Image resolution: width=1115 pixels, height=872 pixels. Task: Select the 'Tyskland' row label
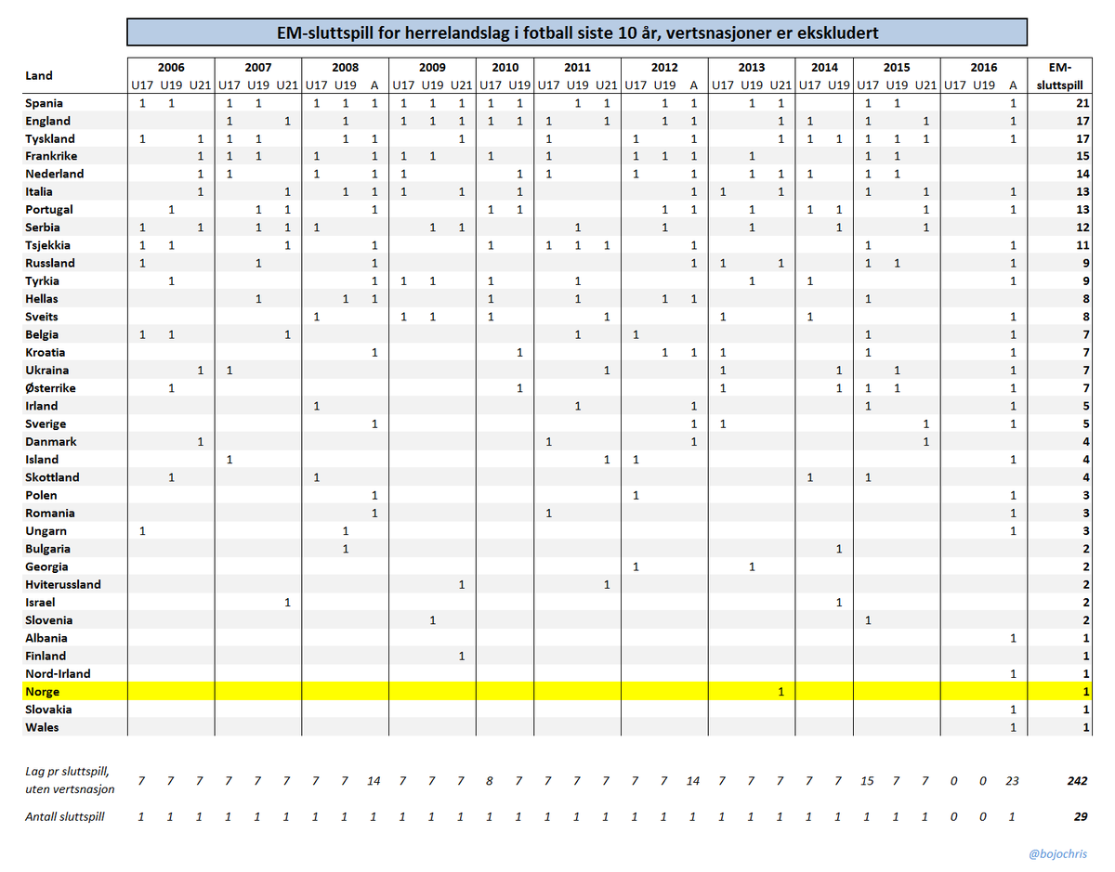(48, 138)
